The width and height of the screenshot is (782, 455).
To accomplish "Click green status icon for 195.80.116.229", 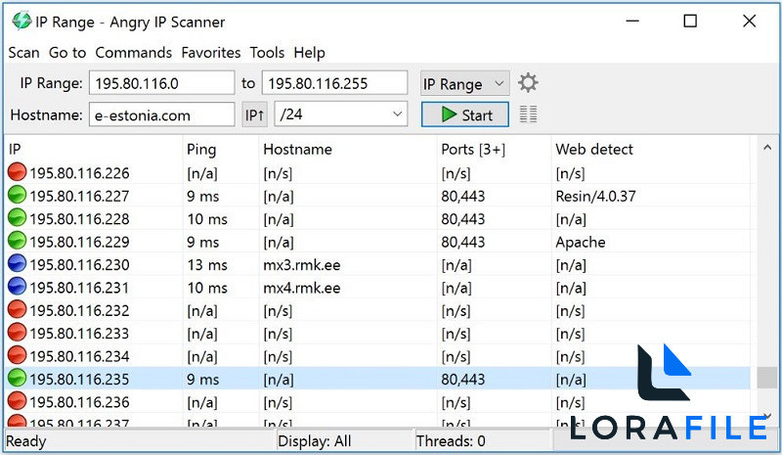I will click(x=17, y=242).
